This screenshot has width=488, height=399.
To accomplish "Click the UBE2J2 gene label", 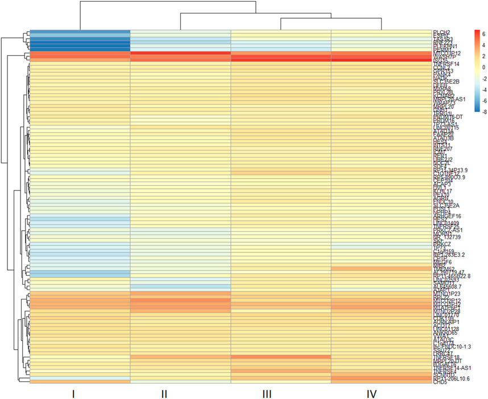I will pyautogui.click(x=442, y=160).
